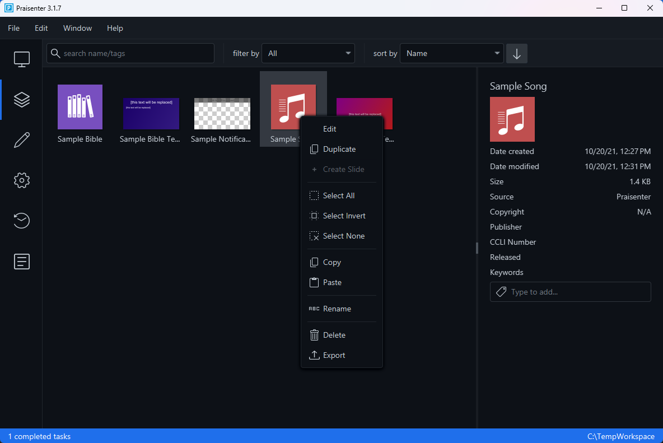Toggle the sort direction arrow button

tap(516, 54)
